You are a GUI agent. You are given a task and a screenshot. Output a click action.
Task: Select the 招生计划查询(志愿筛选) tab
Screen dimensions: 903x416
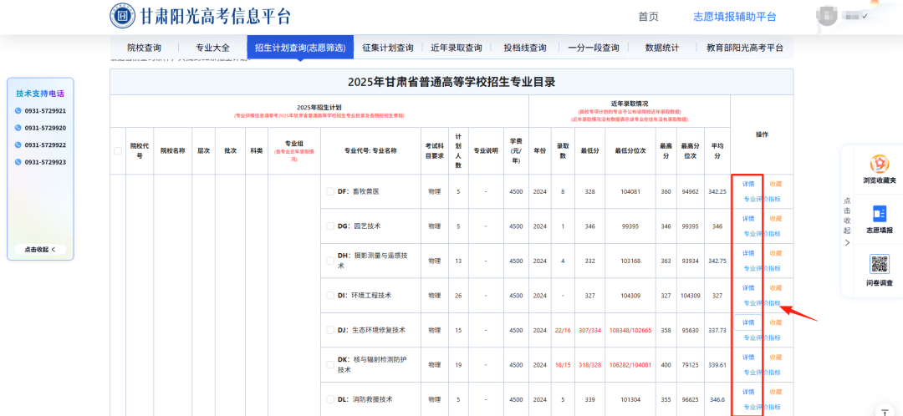pos(300,48)
